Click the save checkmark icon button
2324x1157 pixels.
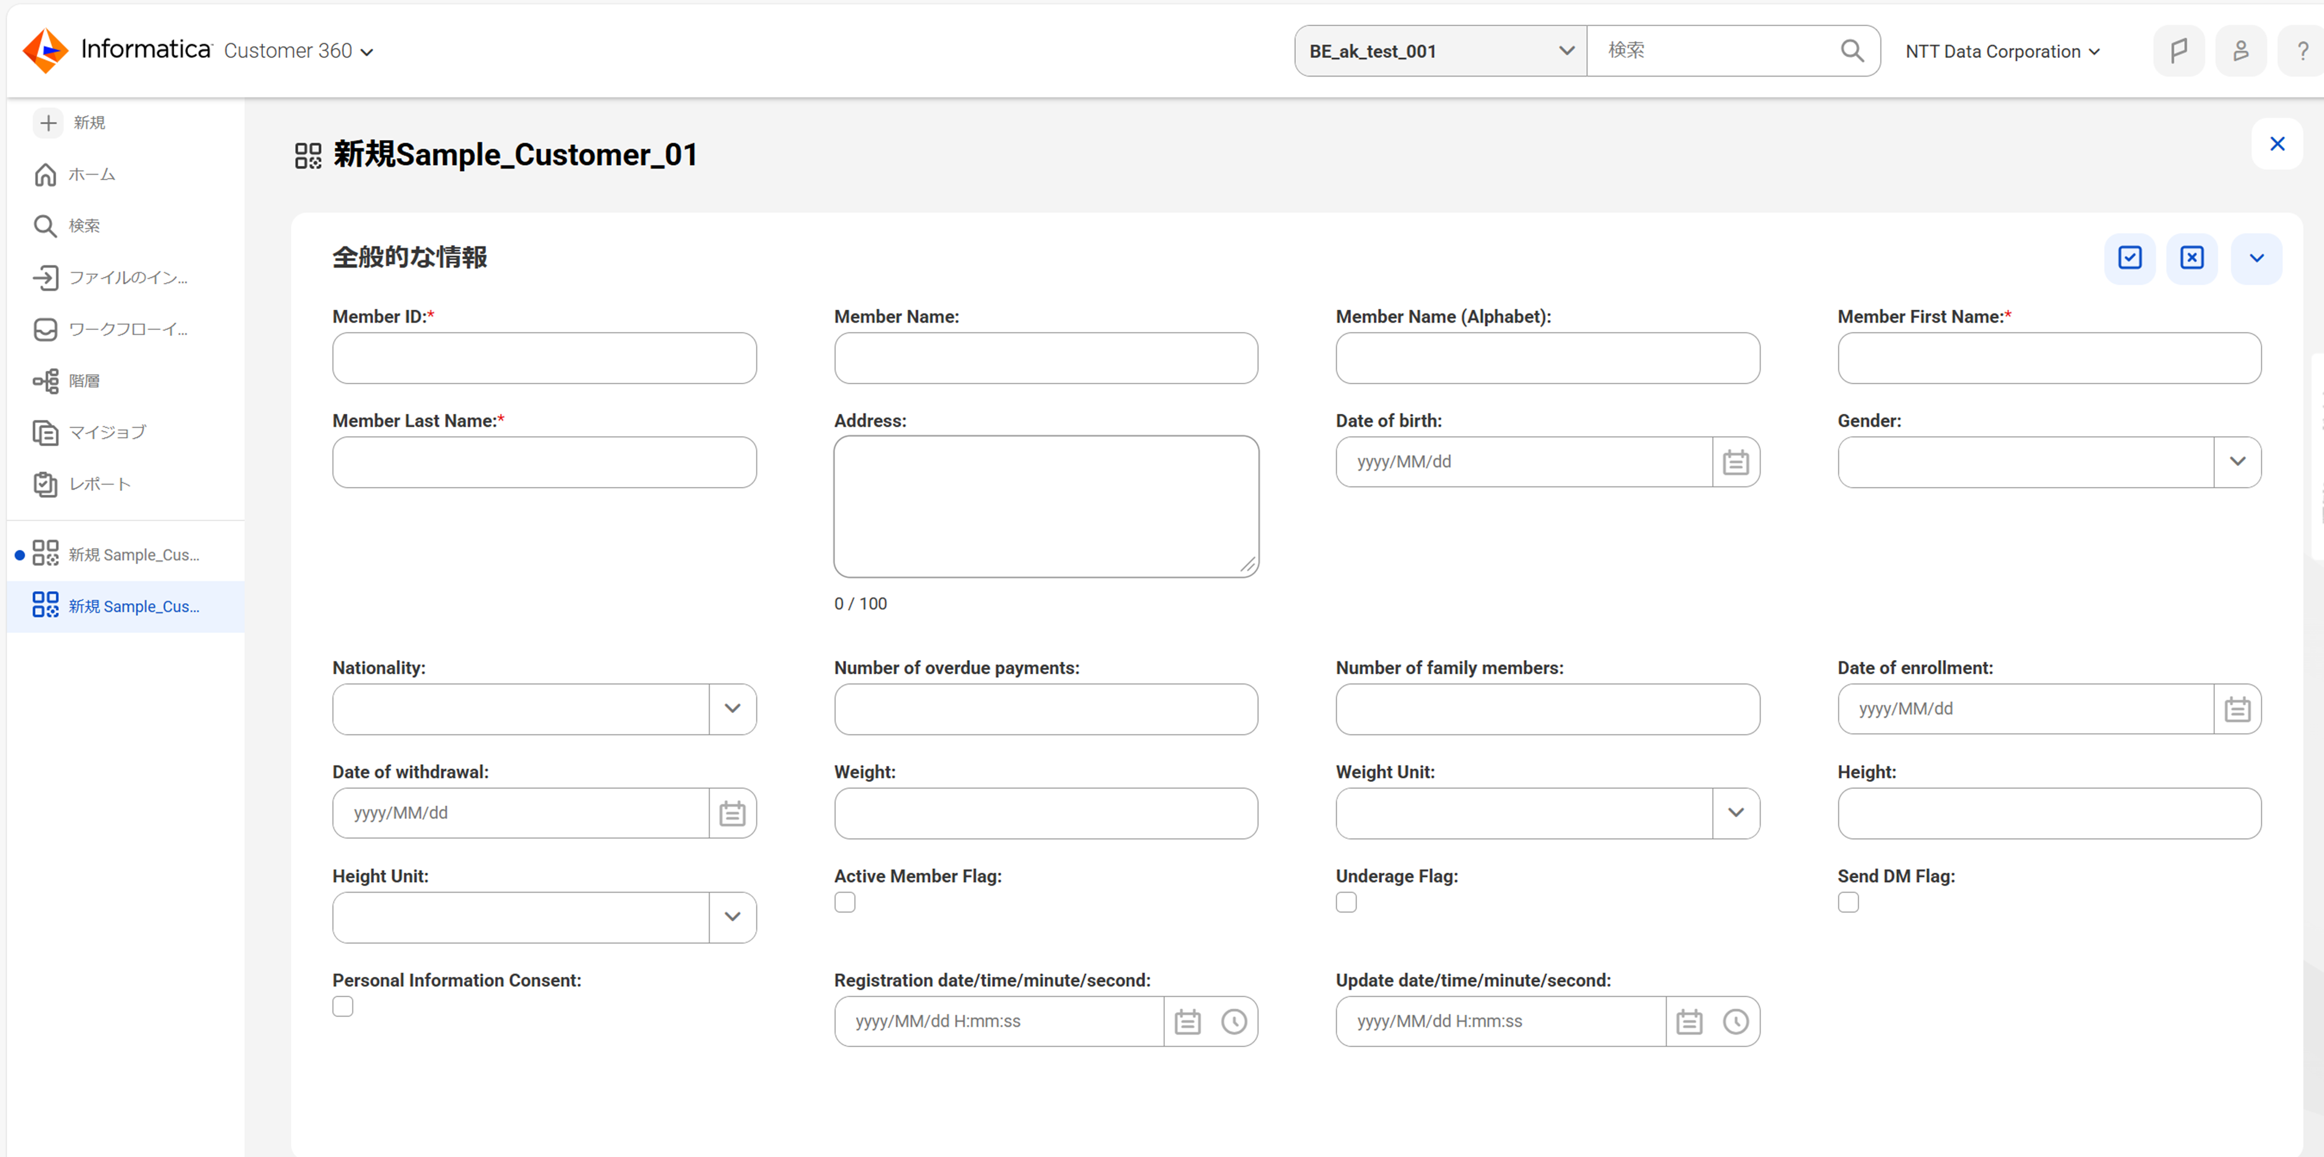(2129, 258)
